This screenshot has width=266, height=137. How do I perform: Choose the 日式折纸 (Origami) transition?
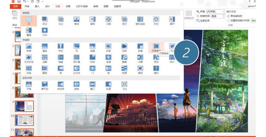click(x=29, y=59)
